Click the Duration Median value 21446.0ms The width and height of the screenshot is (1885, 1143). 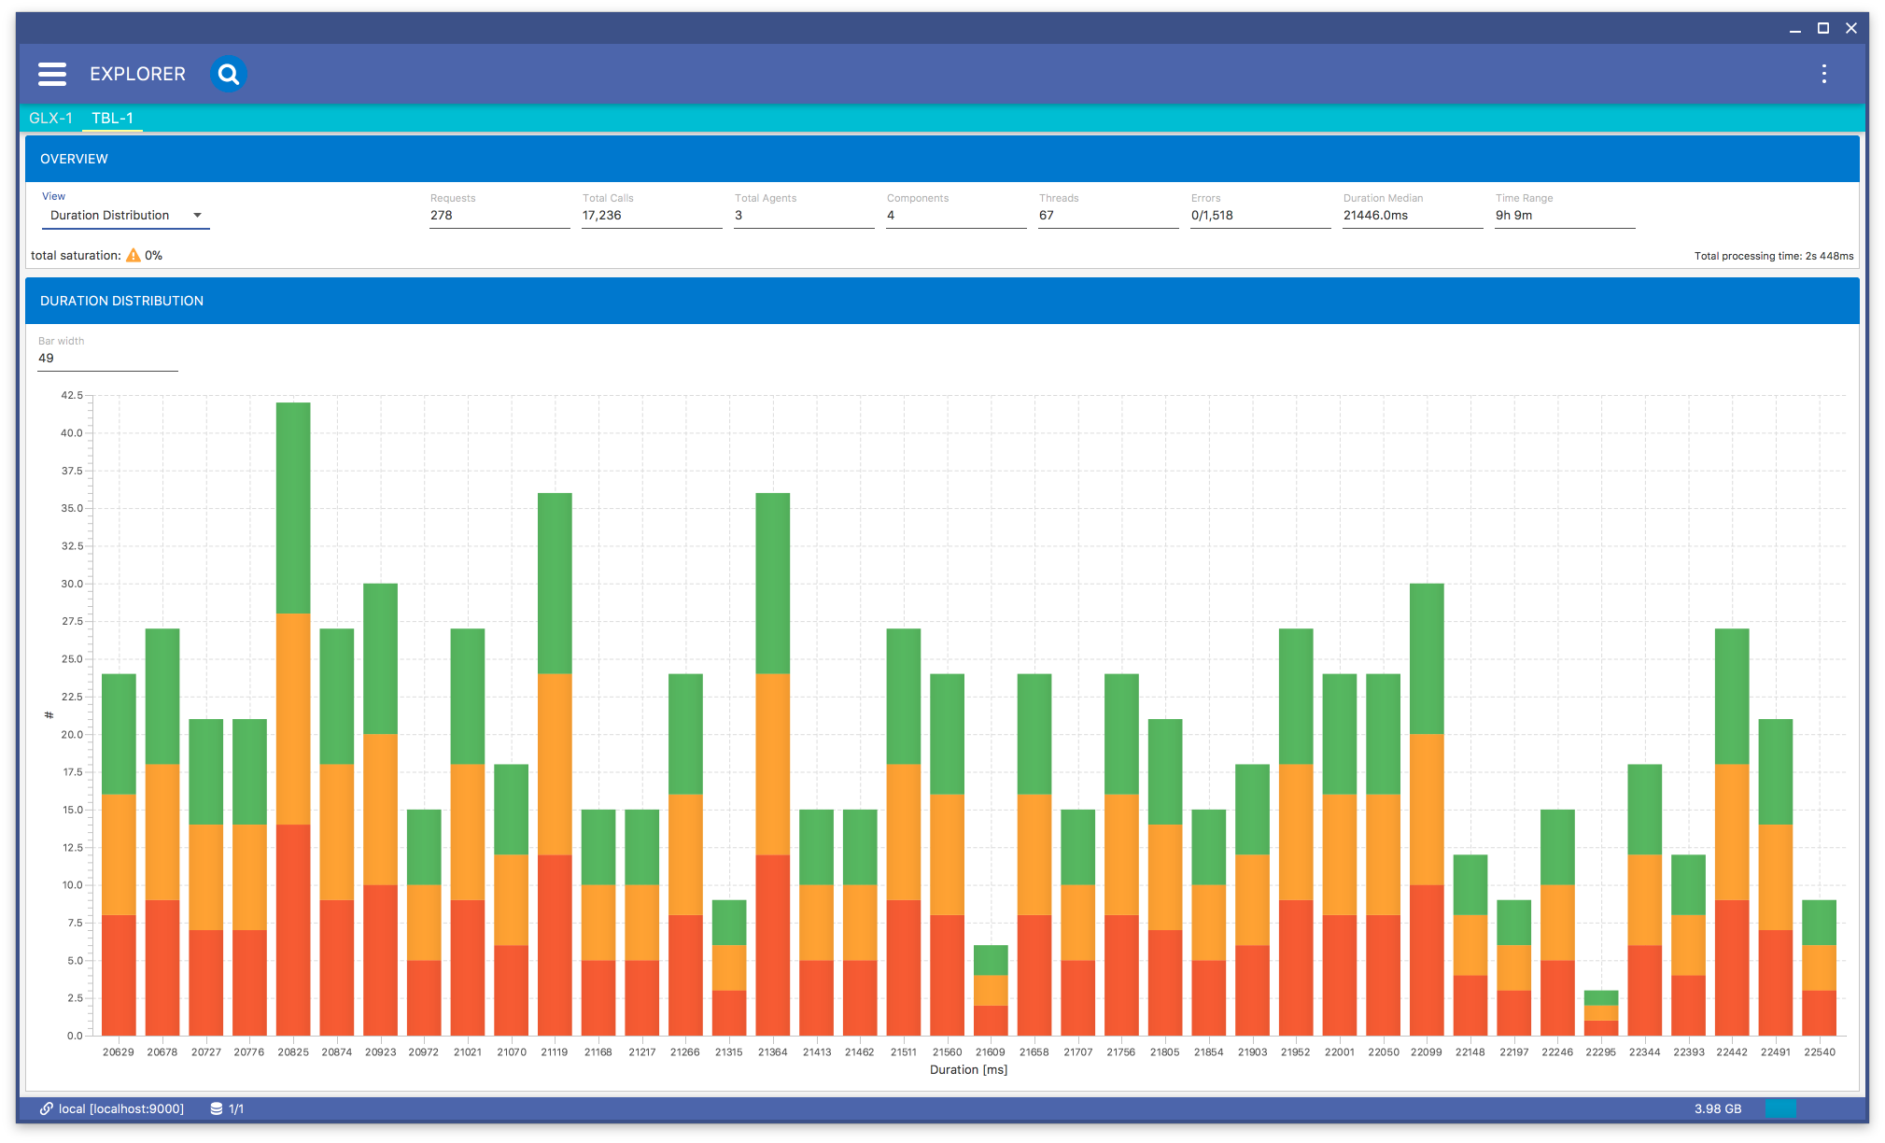(1413, 216)
